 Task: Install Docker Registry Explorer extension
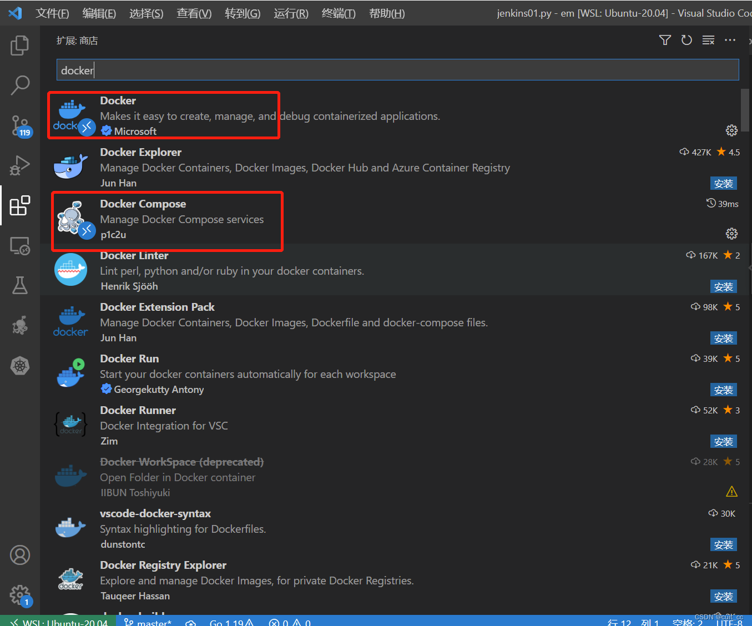(724, 597)
